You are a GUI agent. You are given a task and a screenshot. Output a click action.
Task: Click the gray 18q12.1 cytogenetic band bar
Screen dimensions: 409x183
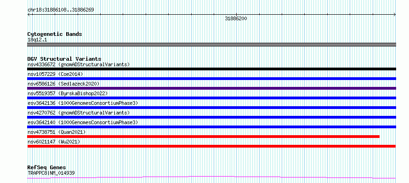tap(211, 45)
